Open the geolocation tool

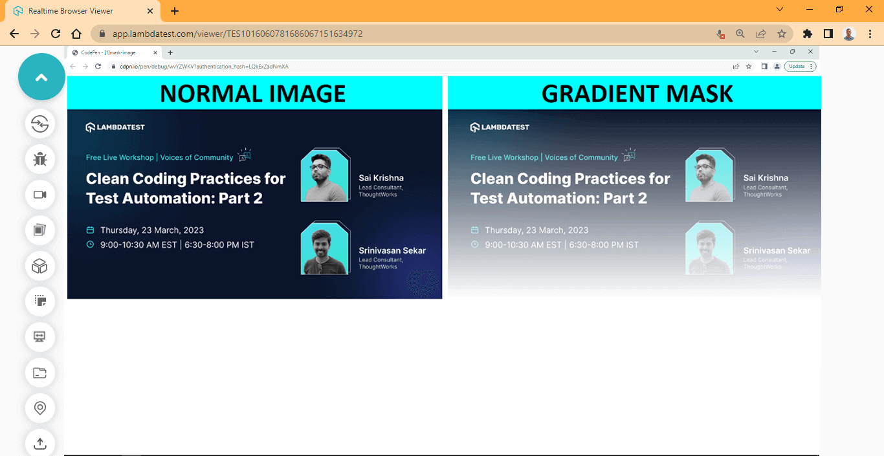[x=40, y=408]
